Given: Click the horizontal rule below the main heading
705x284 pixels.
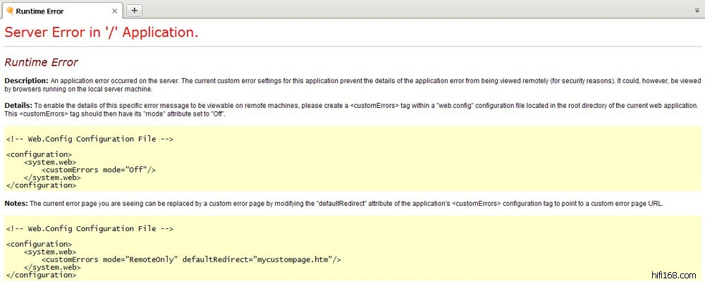Looking at the screenshot, I should pos(352,47).
